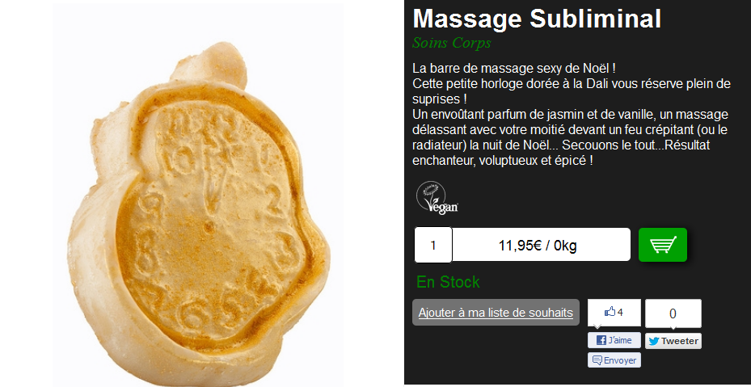Click the chat bubble icon in Envoyer
This screenshot has height=387, width=751.
[597, 360]
